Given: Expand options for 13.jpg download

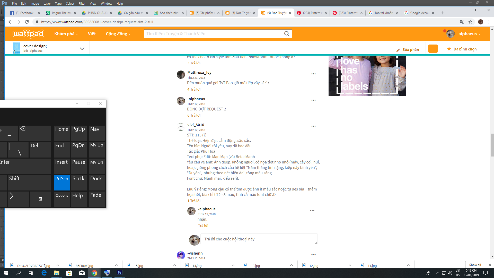Looking at the screenshot, I should click(x=292, y=265).
